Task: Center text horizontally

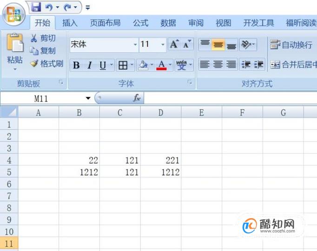Action: click(218, 64)
